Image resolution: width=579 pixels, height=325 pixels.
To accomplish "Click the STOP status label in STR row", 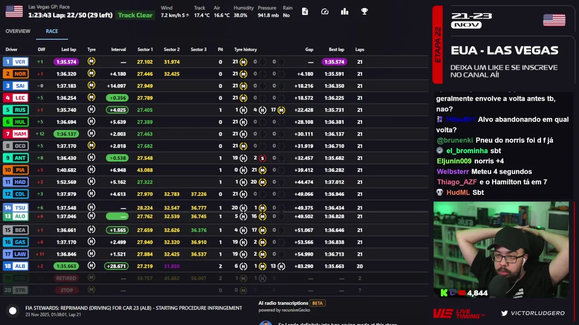I will point(66,290).
